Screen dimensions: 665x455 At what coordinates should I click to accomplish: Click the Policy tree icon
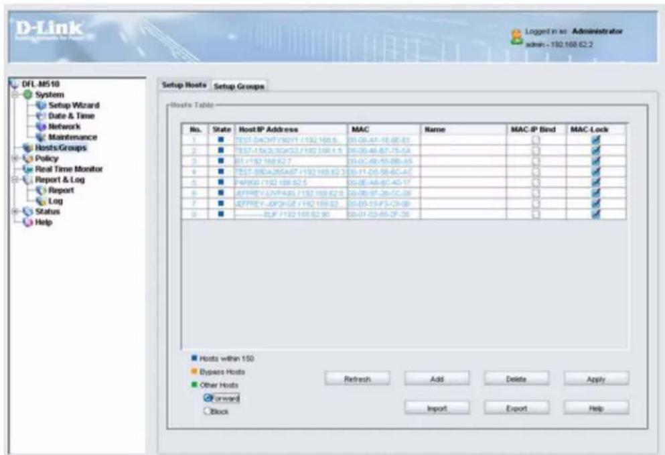coord(28,158)
